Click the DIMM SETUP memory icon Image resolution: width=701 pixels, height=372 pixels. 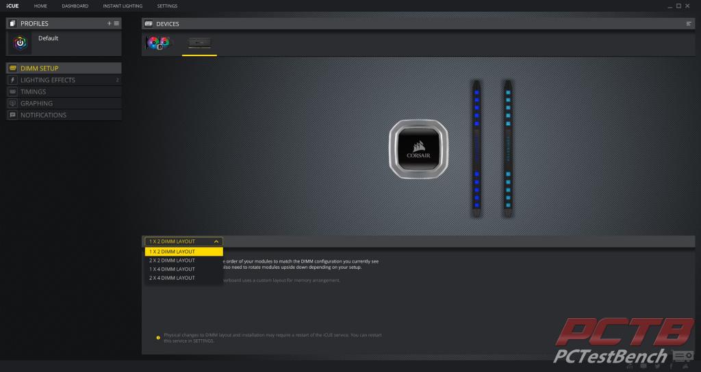[x=12, y=68]
